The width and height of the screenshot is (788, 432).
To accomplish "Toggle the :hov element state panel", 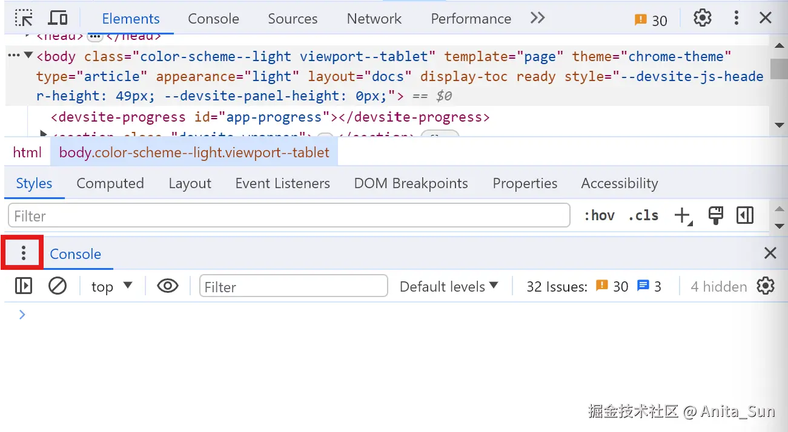I will (x=599, y=215).
